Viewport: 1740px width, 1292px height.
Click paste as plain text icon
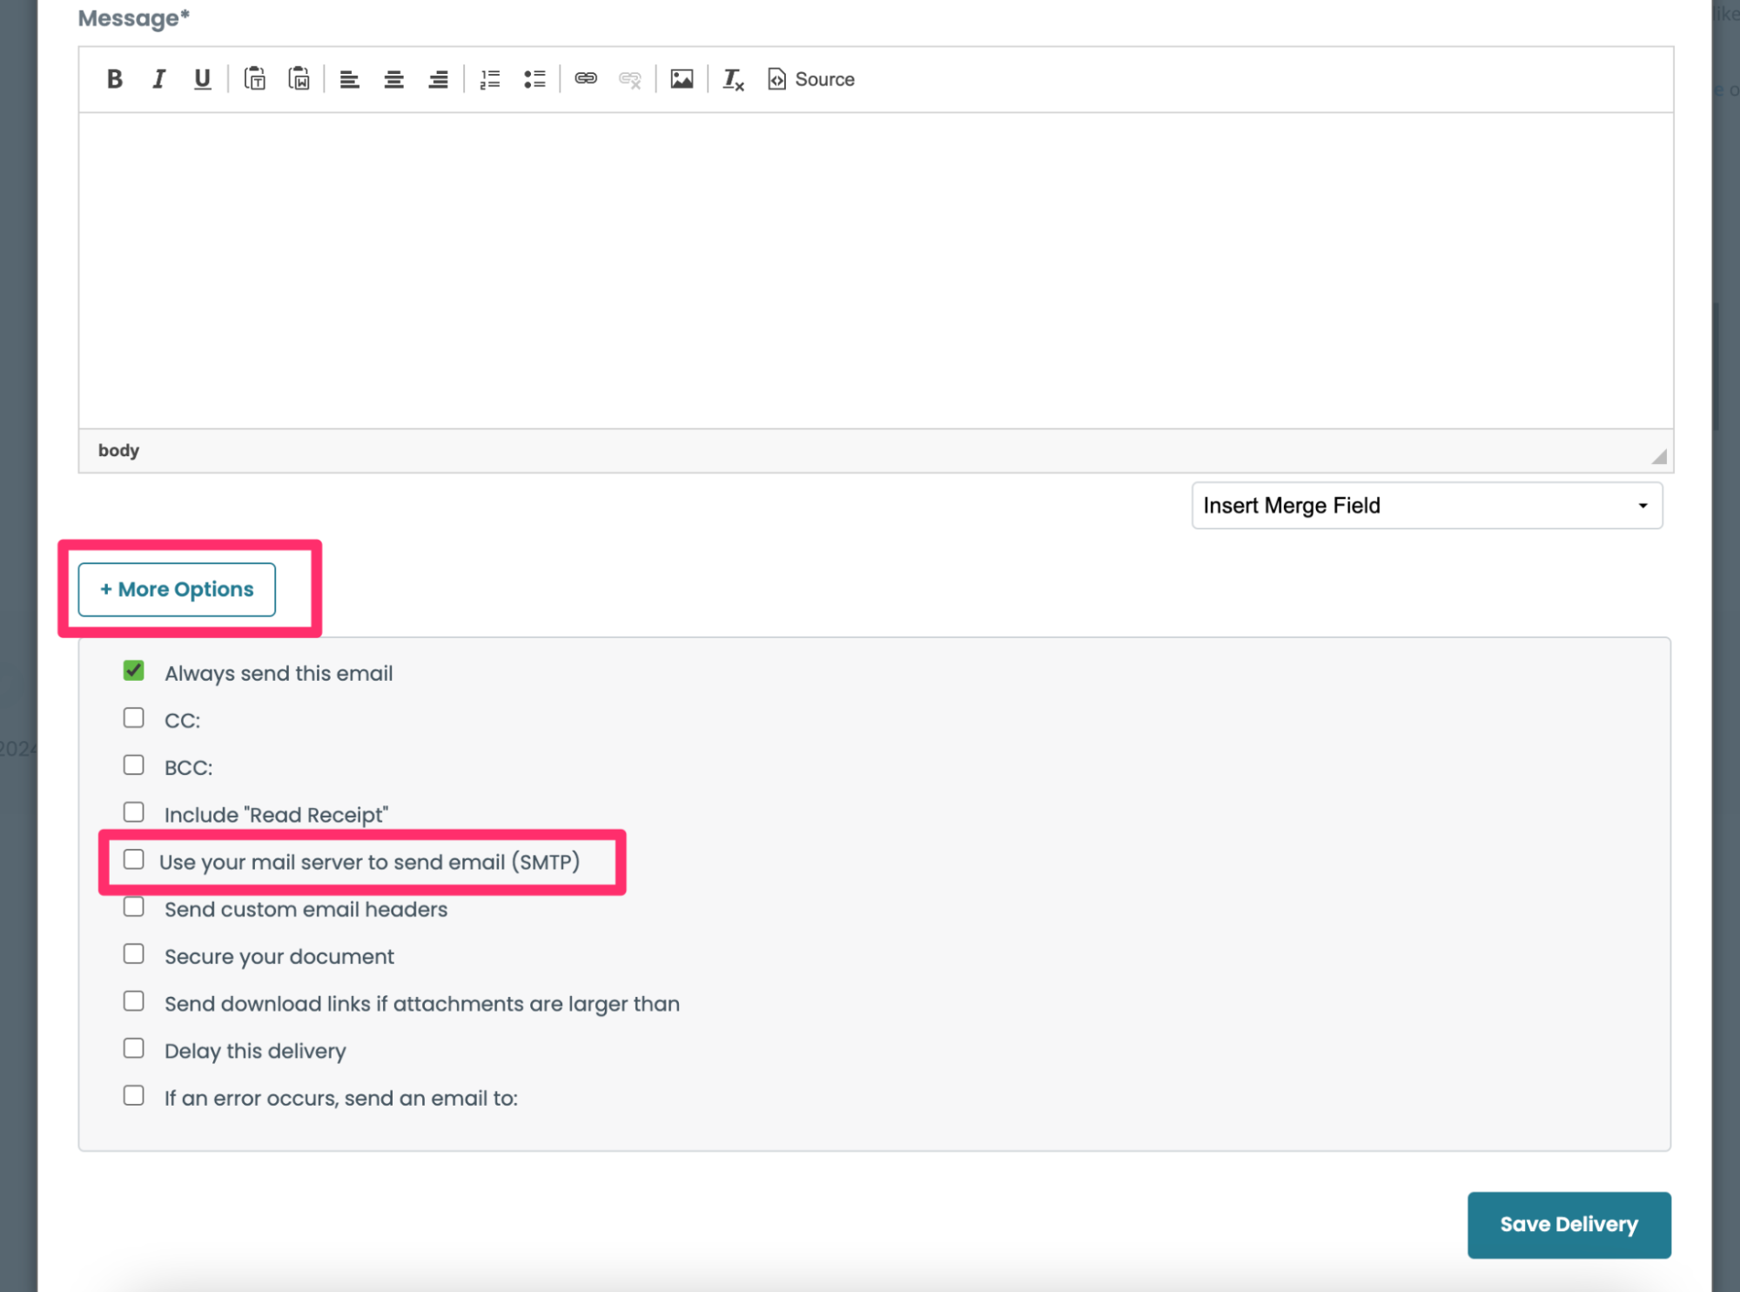(255, 79)
